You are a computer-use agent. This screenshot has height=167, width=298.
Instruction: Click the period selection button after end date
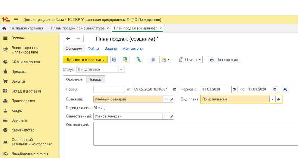pos(285,89)
